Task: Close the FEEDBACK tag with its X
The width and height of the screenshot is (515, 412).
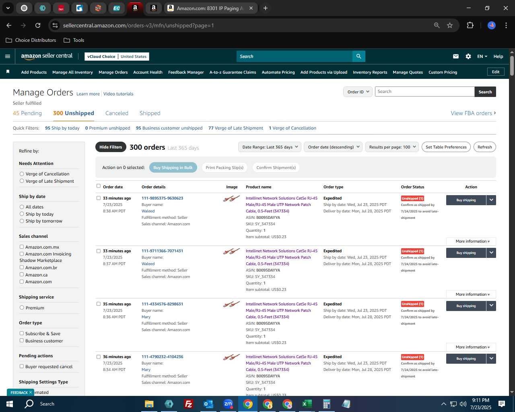Action: pyautogui.click(x=30, y=392)
